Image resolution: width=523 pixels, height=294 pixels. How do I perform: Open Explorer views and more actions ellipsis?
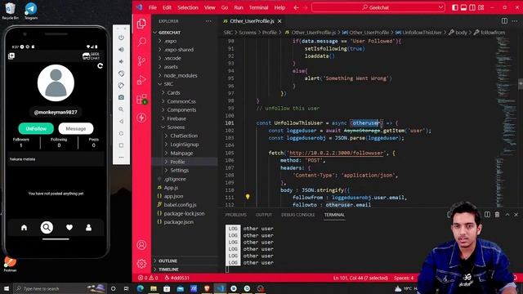[x=208, y=21]
